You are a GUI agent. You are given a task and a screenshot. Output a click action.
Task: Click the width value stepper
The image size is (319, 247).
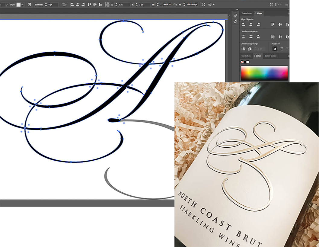click(x=158, y=5)
